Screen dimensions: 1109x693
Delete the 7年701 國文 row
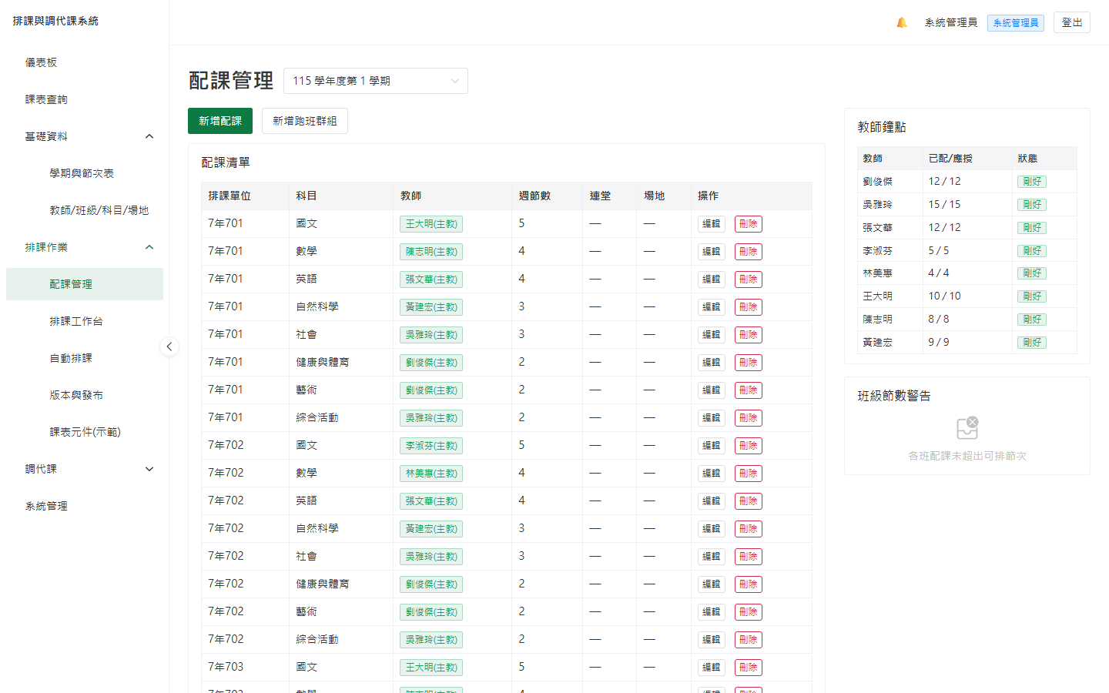(x=749, y=224)
